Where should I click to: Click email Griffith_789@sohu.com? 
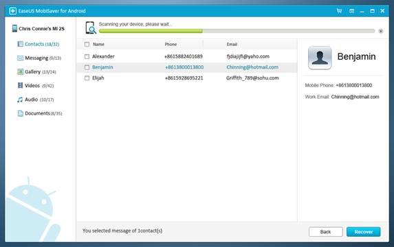point(252,78)
